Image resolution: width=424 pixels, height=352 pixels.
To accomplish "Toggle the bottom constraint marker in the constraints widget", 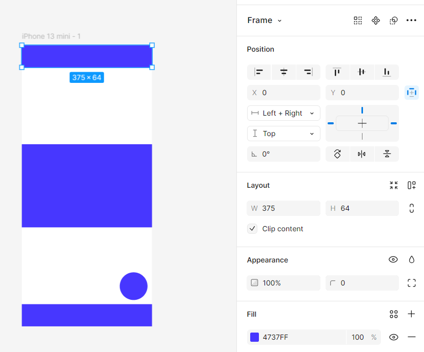I will 362,136.
